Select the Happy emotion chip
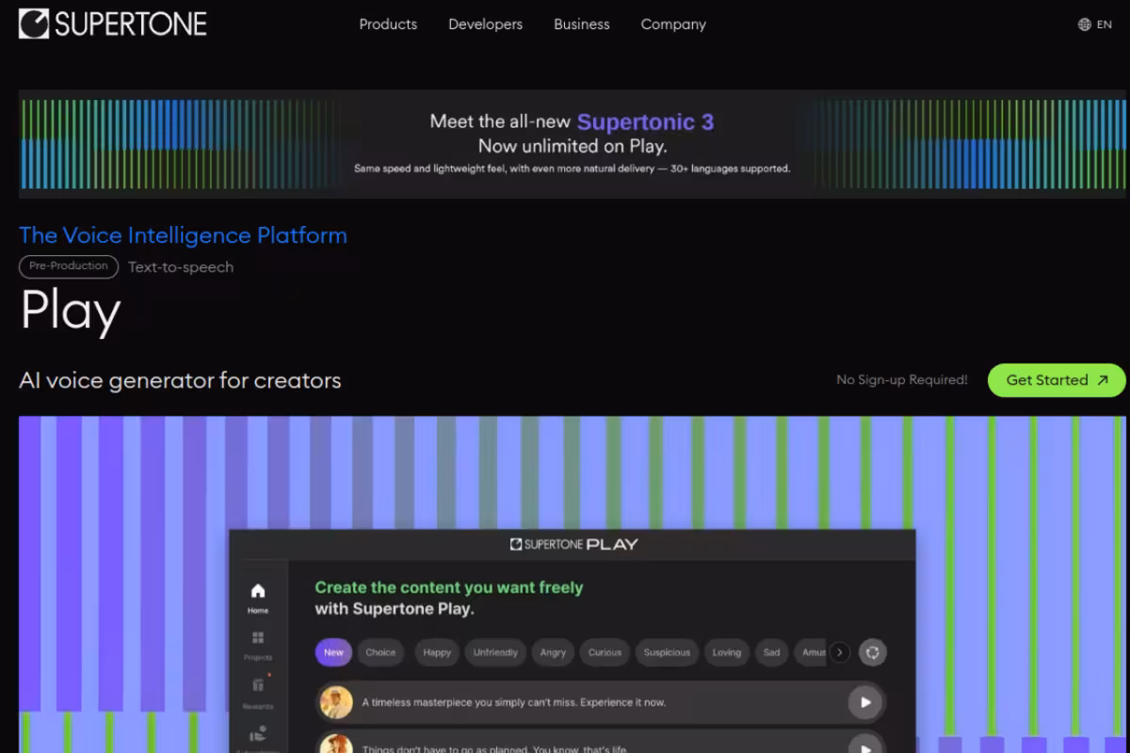Image resolution: width=1130 pixels, height=753 pixels. tap(437, 652)
